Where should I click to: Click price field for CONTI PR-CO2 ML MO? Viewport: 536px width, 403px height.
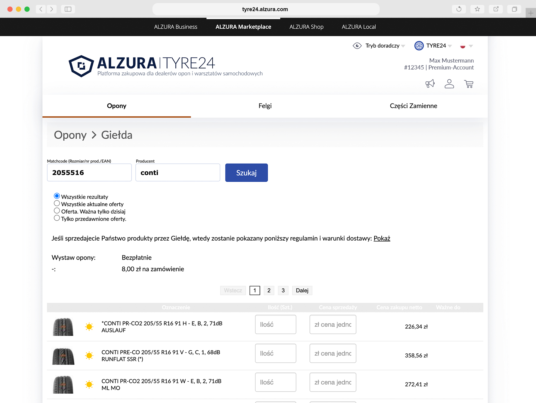pos(333,382)
